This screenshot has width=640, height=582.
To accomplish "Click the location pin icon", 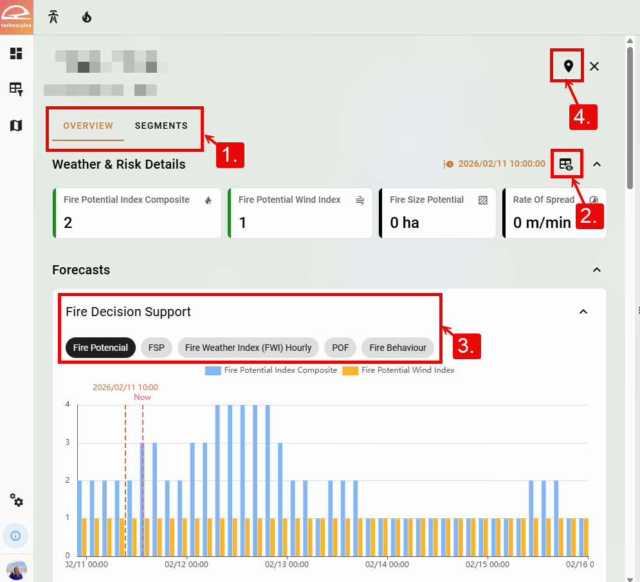I will click(568, 66).
